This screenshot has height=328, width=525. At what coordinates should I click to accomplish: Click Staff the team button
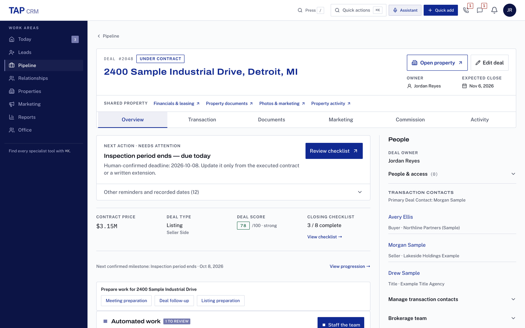[341, 323]
